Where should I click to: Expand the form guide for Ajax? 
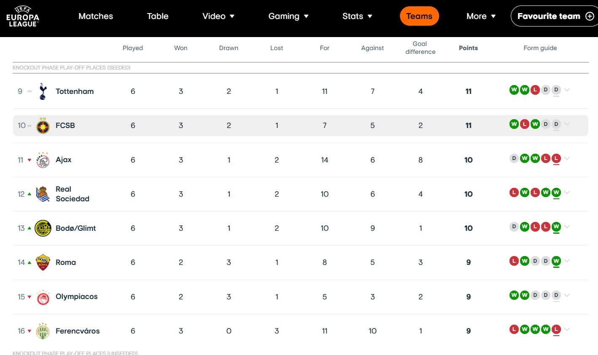[567, 158]
